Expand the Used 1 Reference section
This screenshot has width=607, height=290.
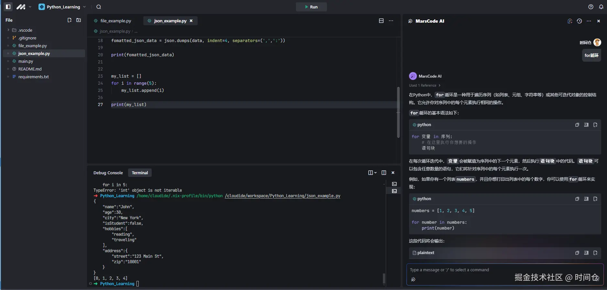(425, 85)
